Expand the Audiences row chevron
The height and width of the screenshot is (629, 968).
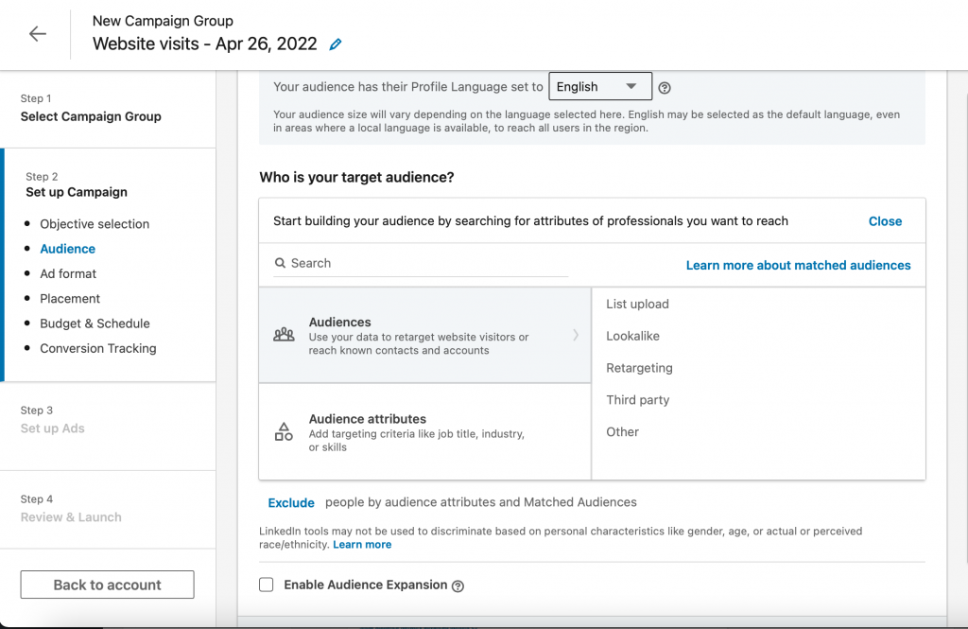point(576,333)
